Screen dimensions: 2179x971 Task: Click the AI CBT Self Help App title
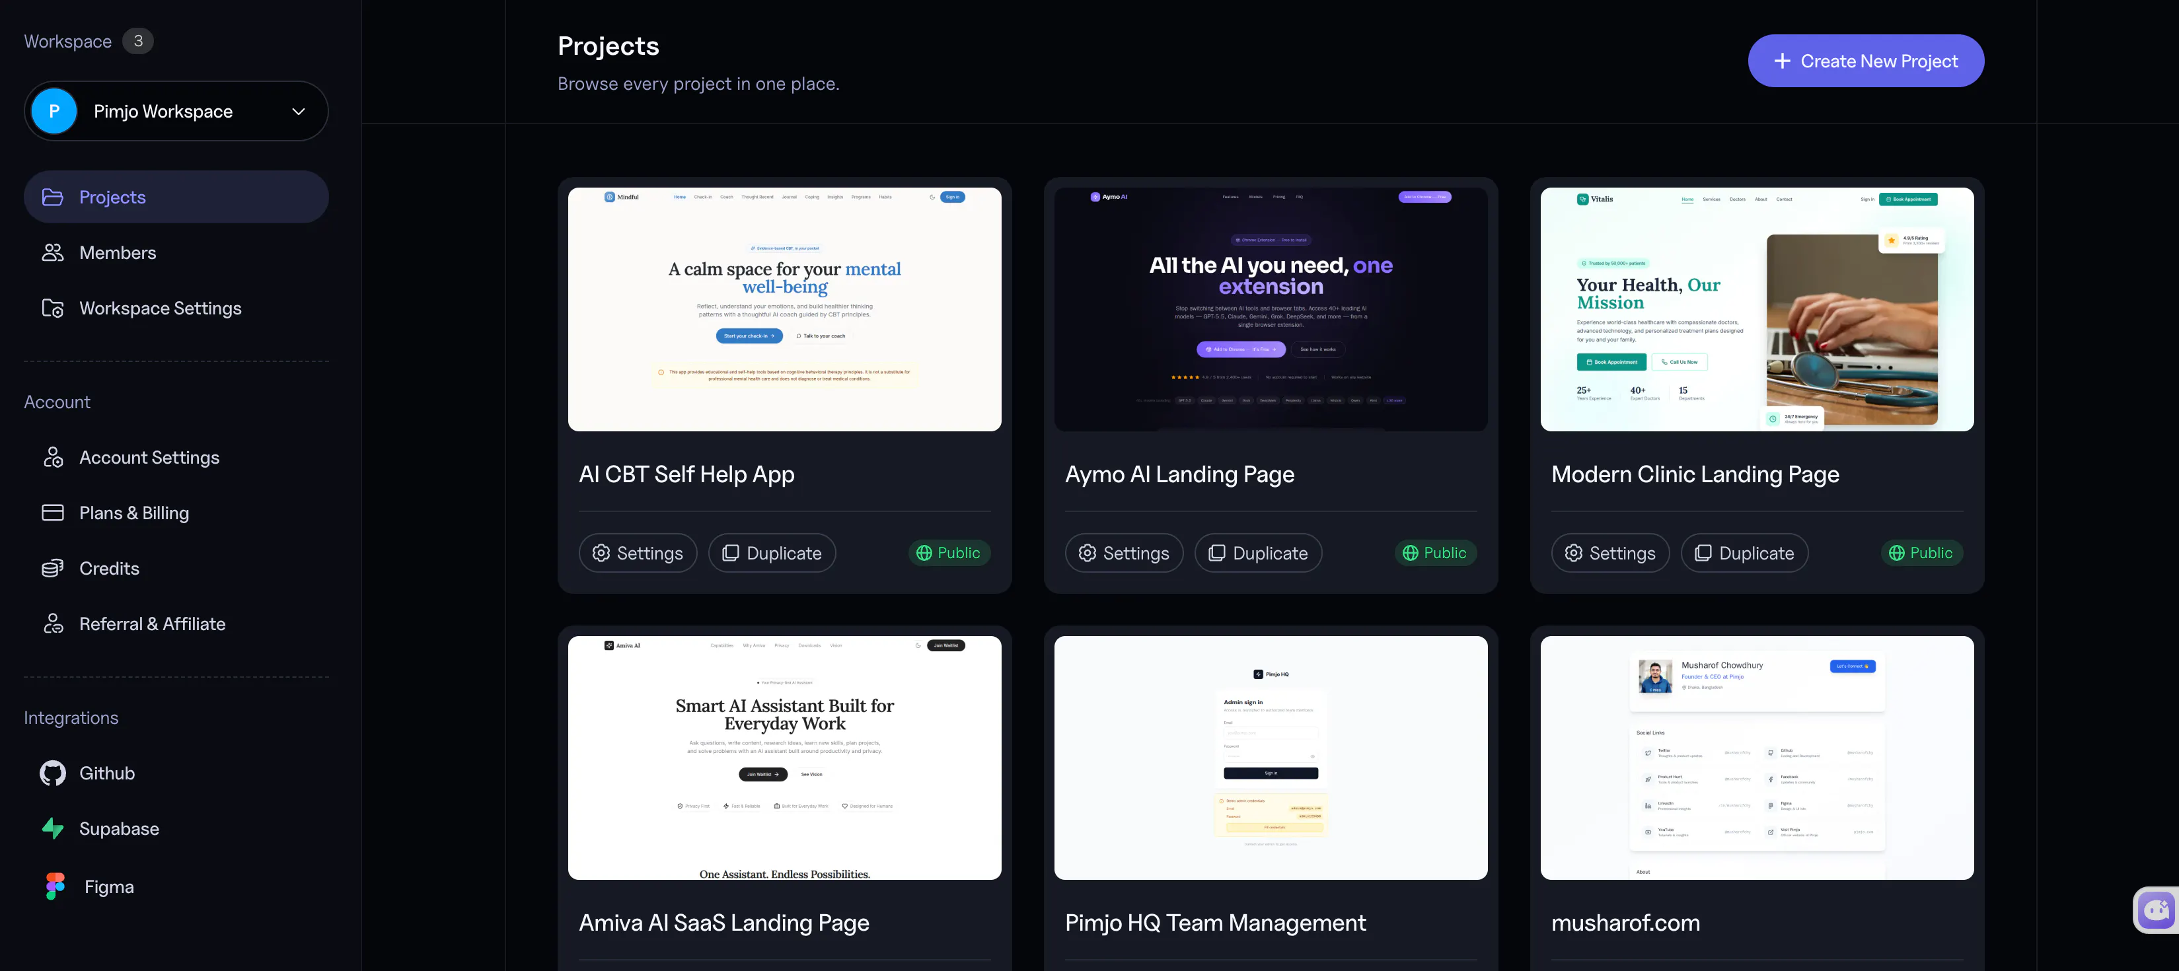pos(687,474)
